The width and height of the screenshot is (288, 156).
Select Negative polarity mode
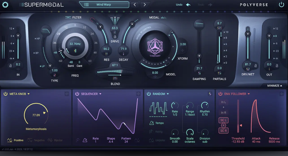(x=36, y=140)
